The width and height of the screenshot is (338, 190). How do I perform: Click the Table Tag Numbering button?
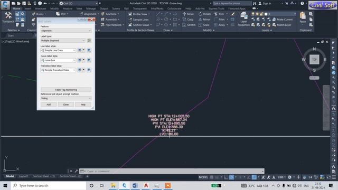click(x=66, y=90)
